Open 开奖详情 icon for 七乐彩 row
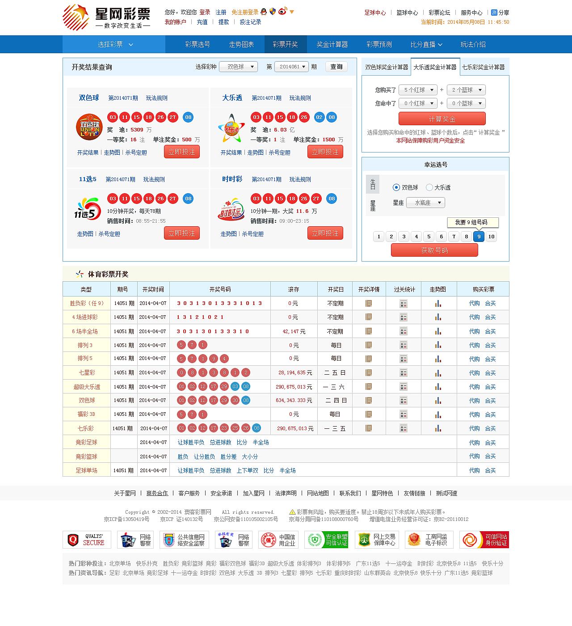 point(369,428)
